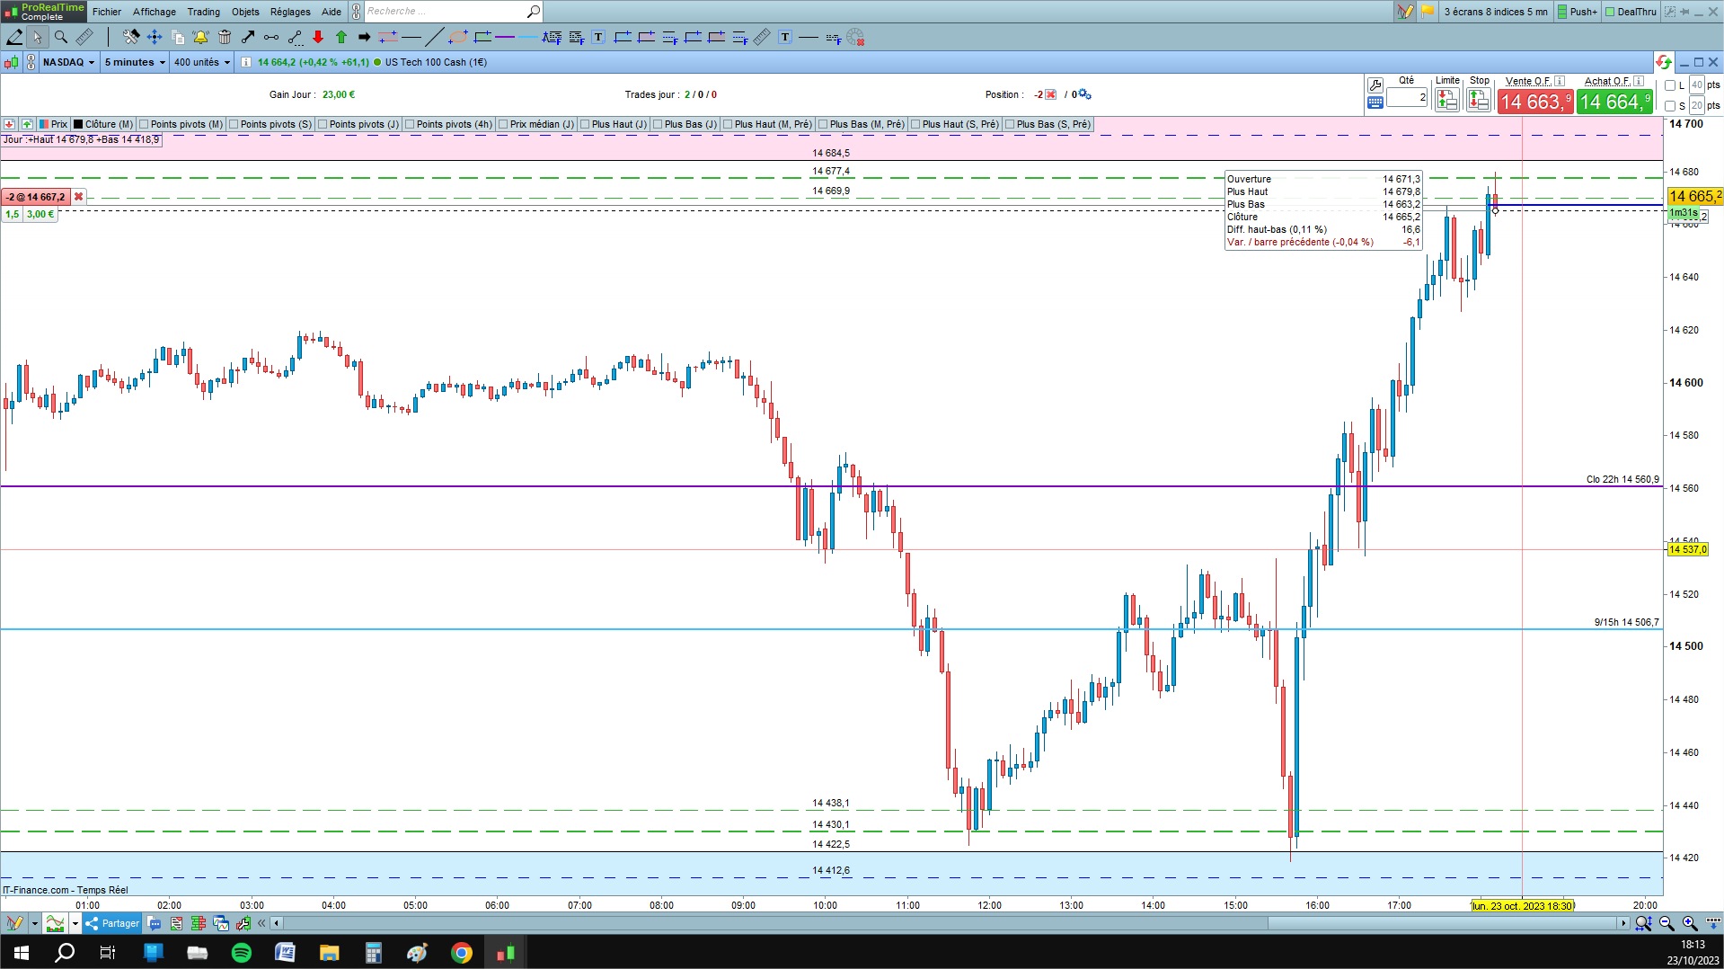Open the Réglages menu
The image size is (1724, 969).
click(x=290, y=12)
